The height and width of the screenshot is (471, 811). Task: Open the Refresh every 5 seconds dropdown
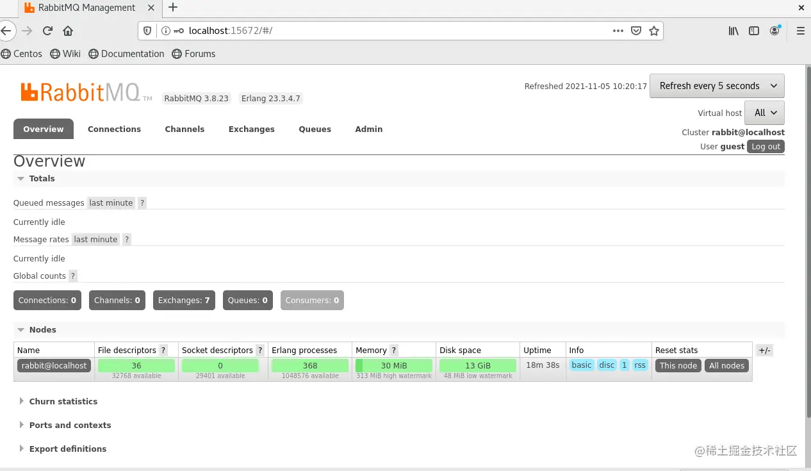(717, 86)
